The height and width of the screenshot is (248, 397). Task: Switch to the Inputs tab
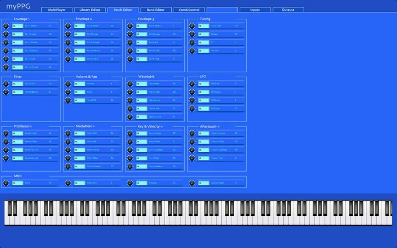point(255,10)
